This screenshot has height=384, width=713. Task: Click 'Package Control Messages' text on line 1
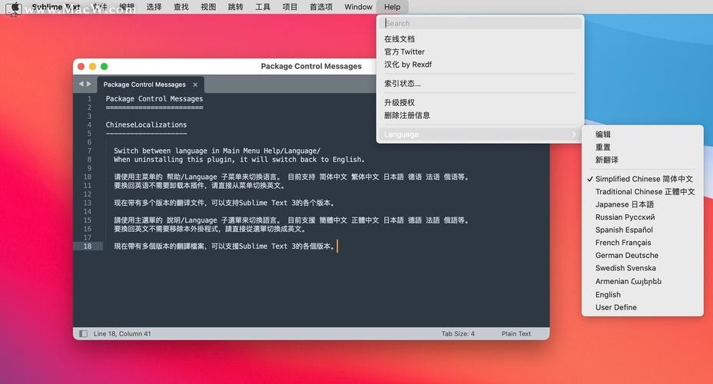click(154, 98)
